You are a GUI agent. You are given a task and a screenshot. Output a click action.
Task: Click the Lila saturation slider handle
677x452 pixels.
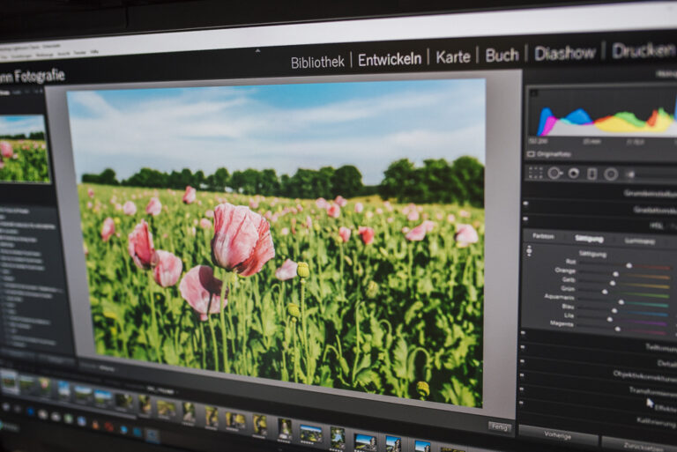click(x=610, y=320)
